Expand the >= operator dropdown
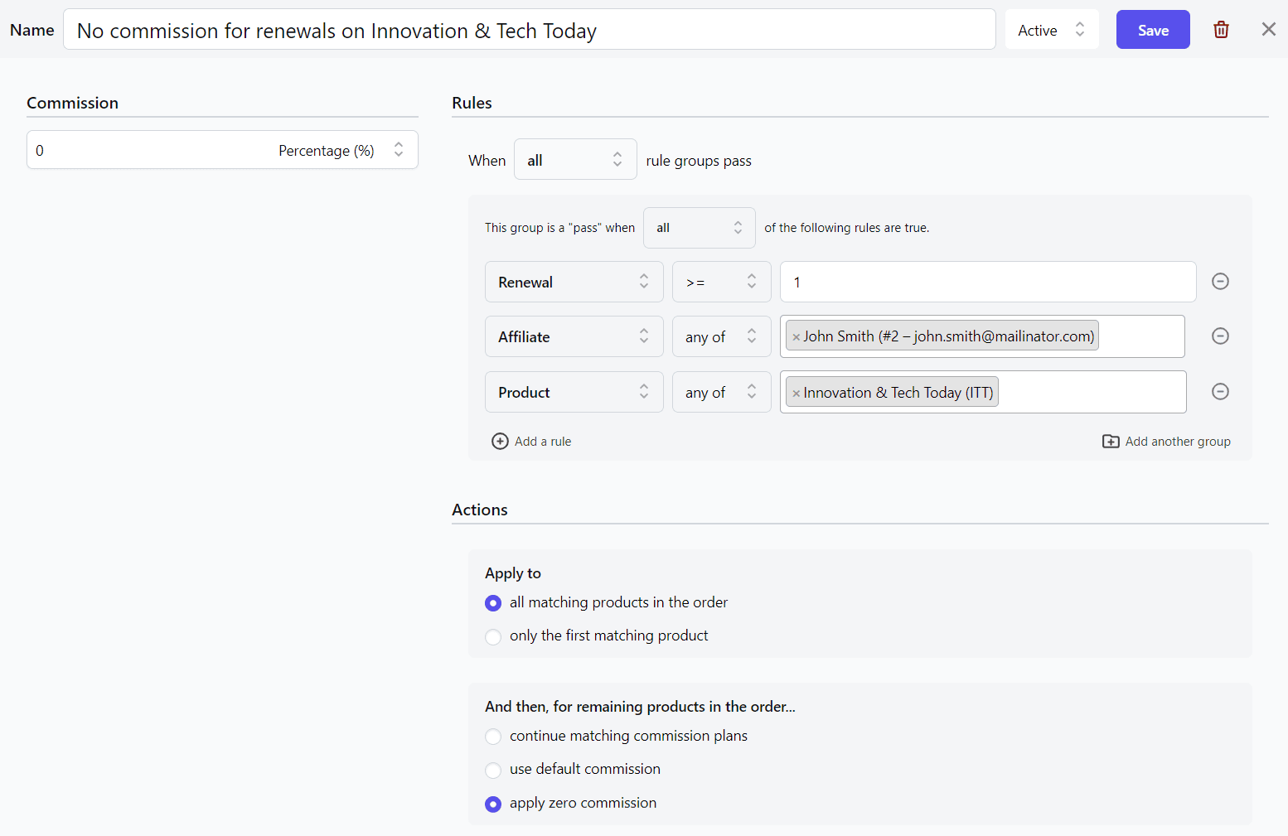 [721, 282]
